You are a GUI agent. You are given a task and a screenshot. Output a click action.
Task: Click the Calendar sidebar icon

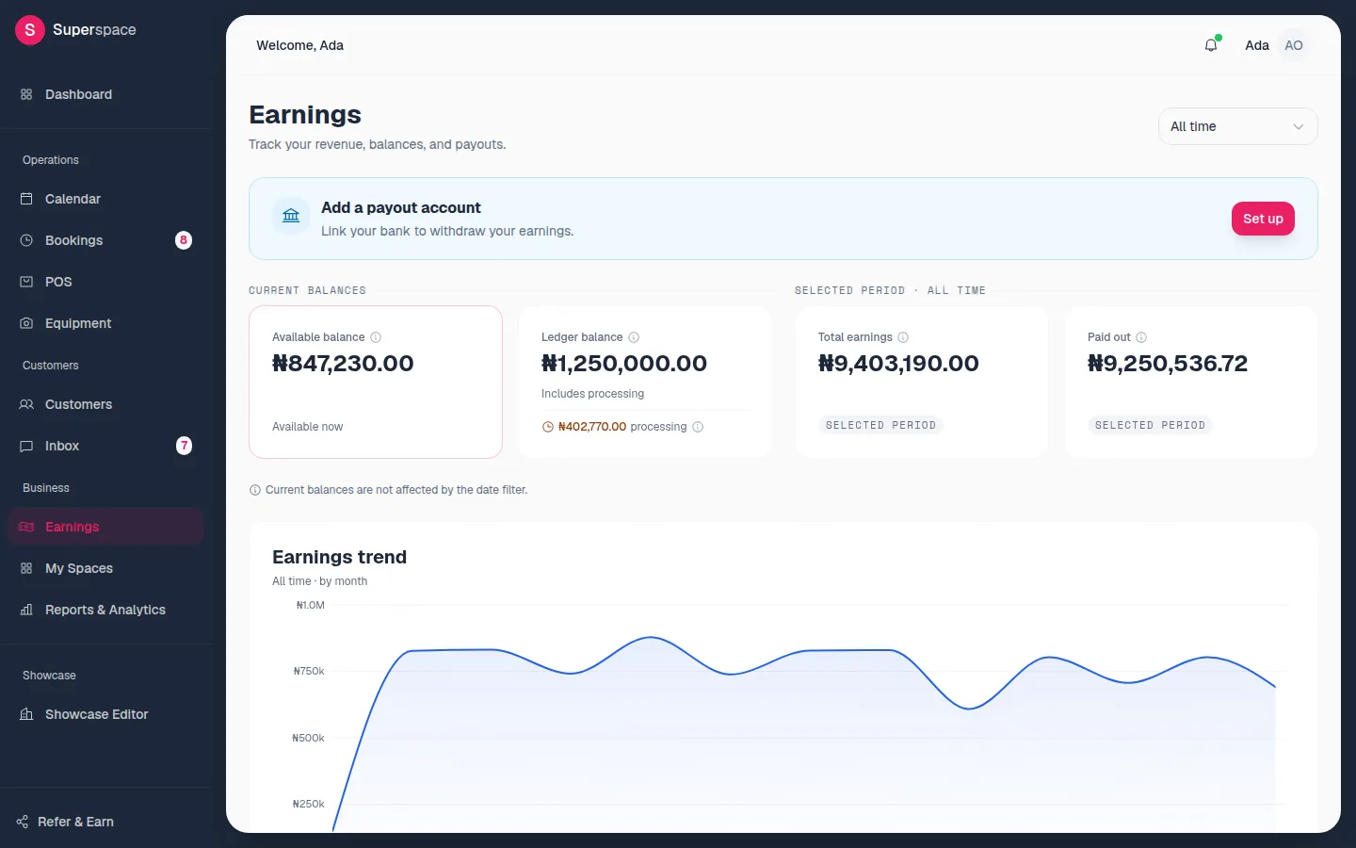(x=26, y=199)
